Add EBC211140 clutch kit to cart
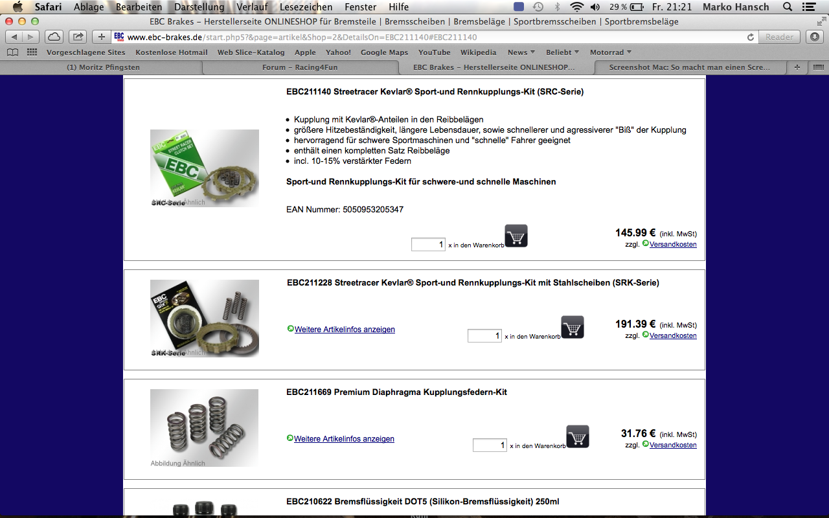 tap(516, 236)
